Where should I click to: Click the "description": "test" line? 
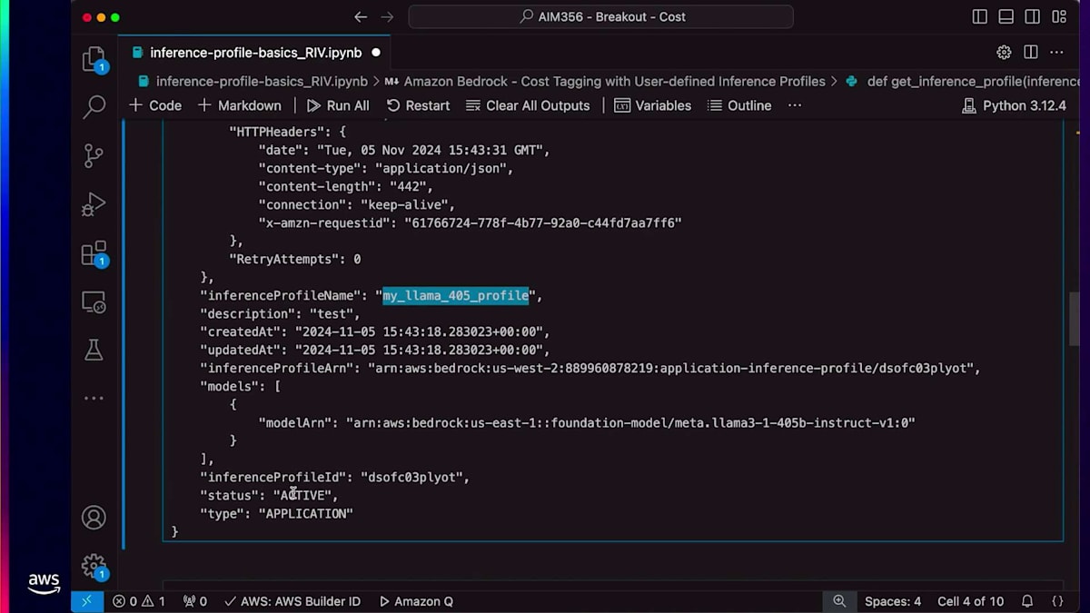(x=280, y=314)
